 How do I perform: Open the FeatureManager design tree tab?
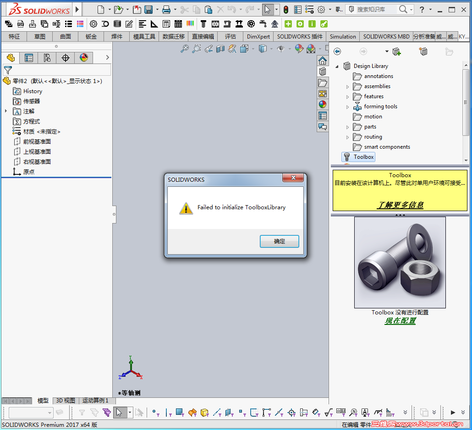coord(11,58)
